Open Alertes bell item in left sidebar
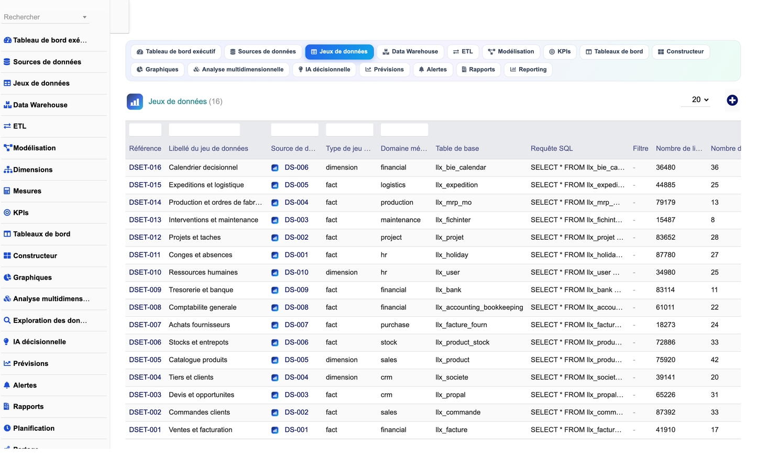The image size is (757, 468). coord(25,385)
